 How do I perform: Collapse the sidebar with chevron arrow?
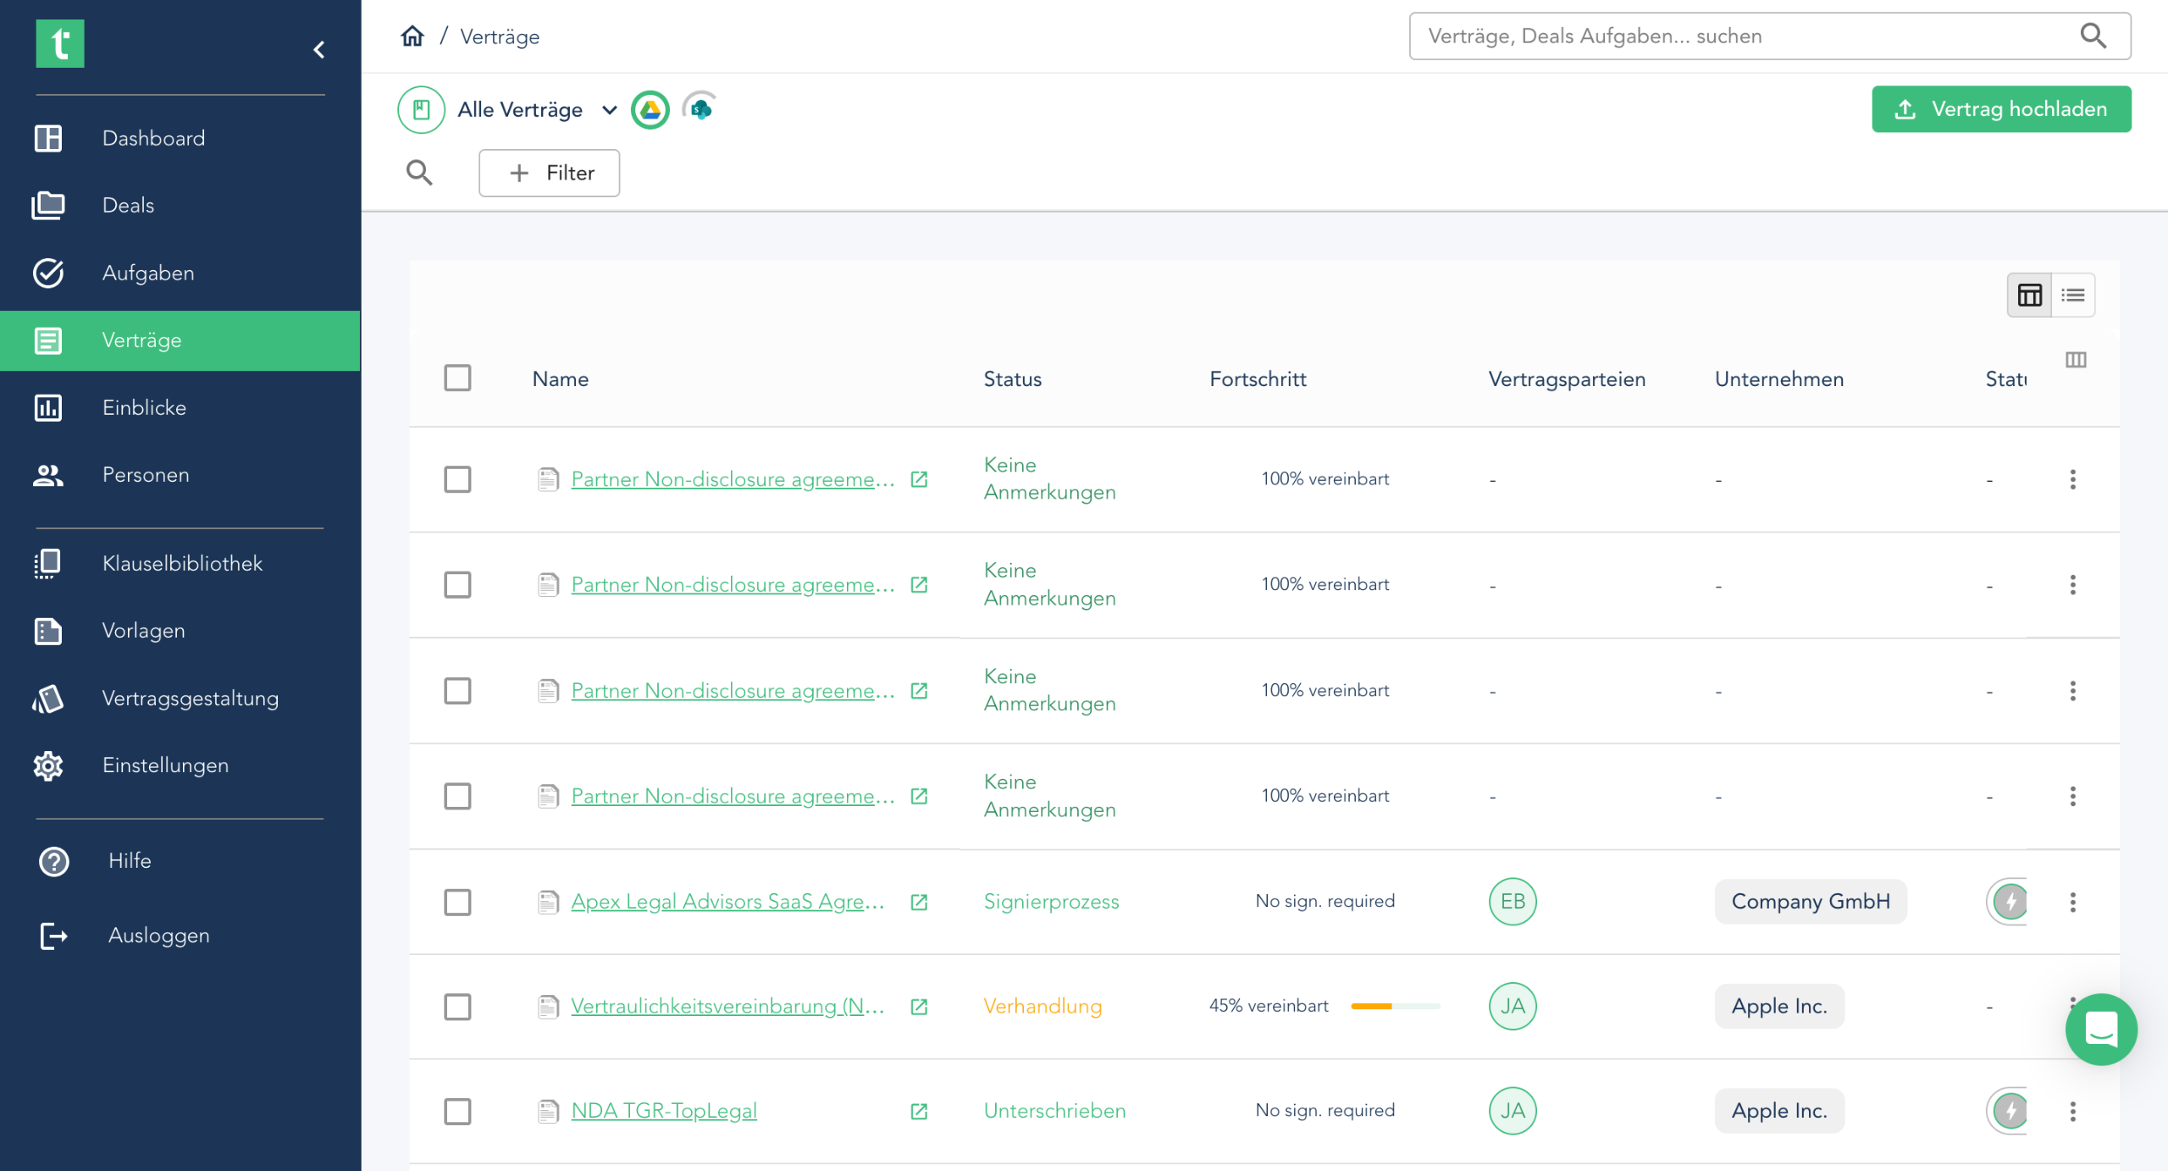pos(319,50)
